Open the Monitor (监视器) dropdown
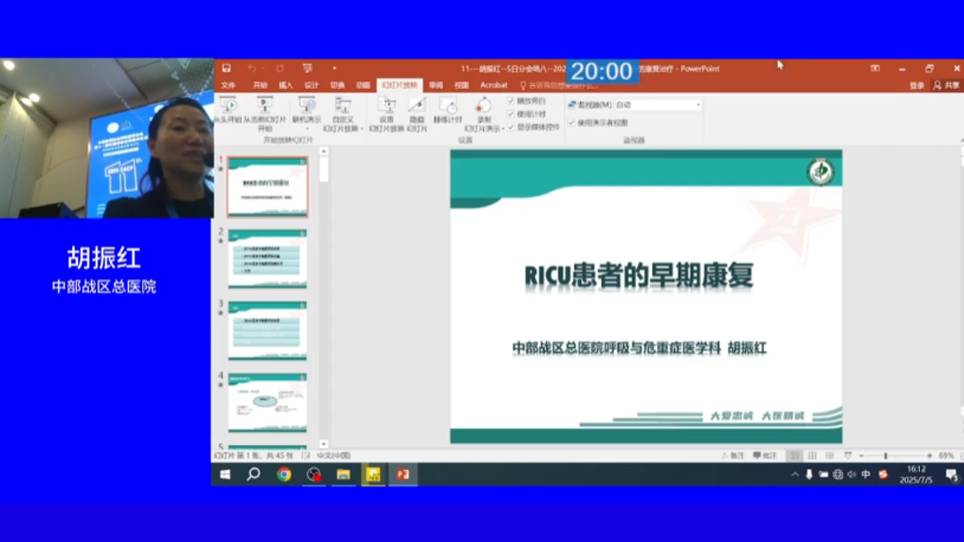Image resolution: width=964 pixels, height=542 pixels. (698, 105)
